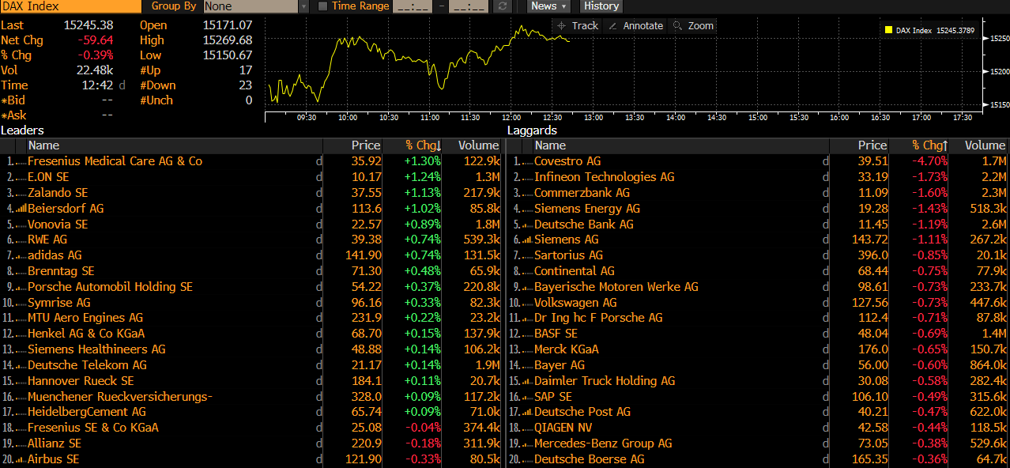Click the DAX Index security field
1010x468 pixels.
[x=71, y=6]
